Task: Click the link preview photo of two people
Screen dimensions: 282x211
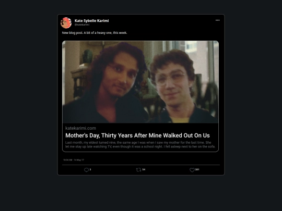Action: 140,82
